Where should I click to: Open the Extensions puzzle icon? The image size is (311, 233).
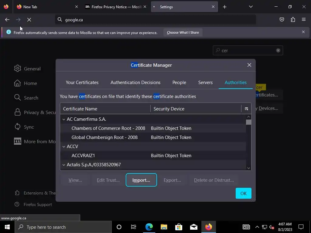click(293, 19)
